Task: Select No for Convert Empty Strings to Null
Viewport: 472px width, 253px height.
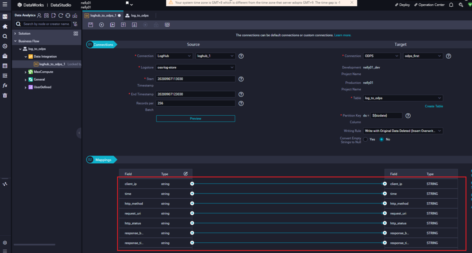Action: click(382, 139)
